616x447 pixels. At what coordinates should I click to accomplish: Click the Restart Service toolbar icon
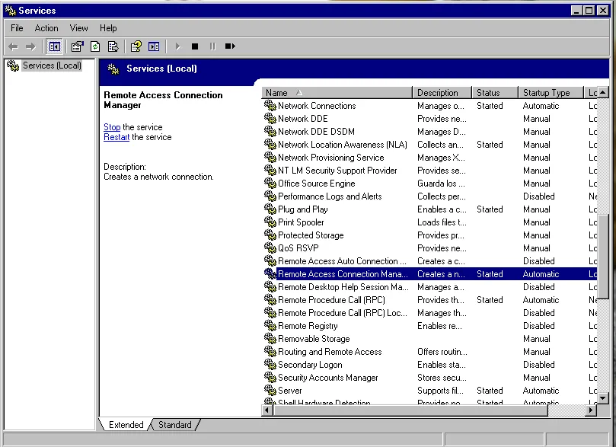click(x=230, y=46)
